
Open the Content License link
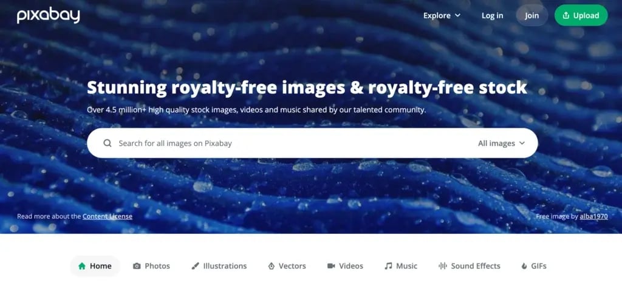pos(108,216)
